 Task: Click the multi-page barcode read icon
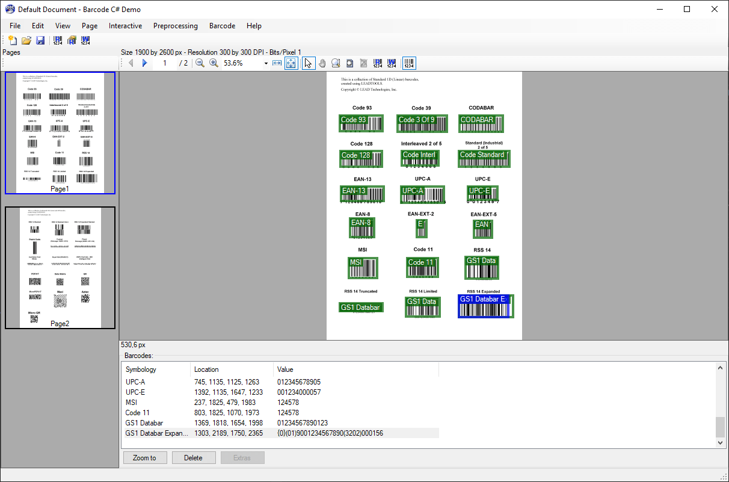tap(72, 40)
